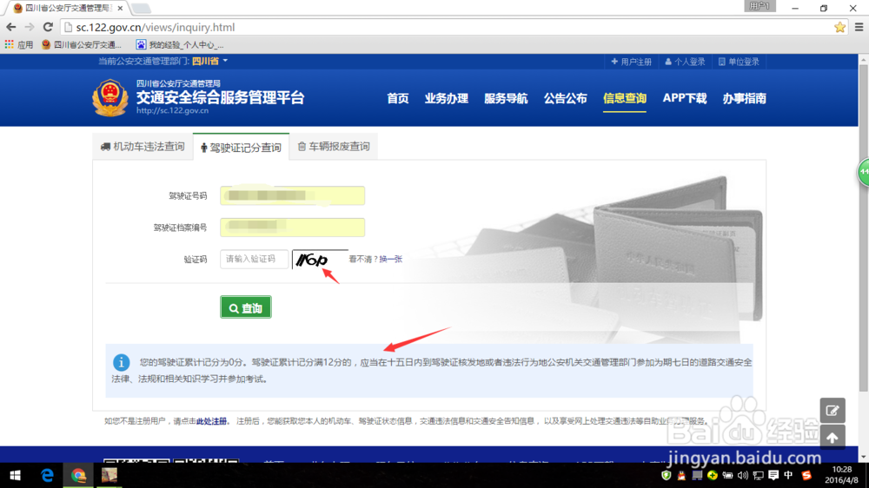Click the edit feedback icon button
This screenshot has width=869, height=488.
833,411
